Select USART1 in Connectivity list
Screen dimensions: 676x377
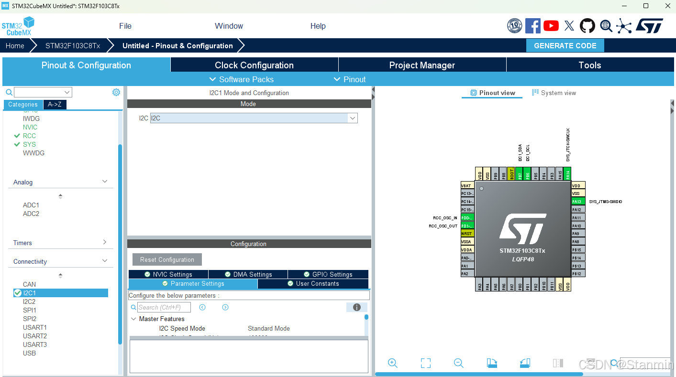(35, 327)
